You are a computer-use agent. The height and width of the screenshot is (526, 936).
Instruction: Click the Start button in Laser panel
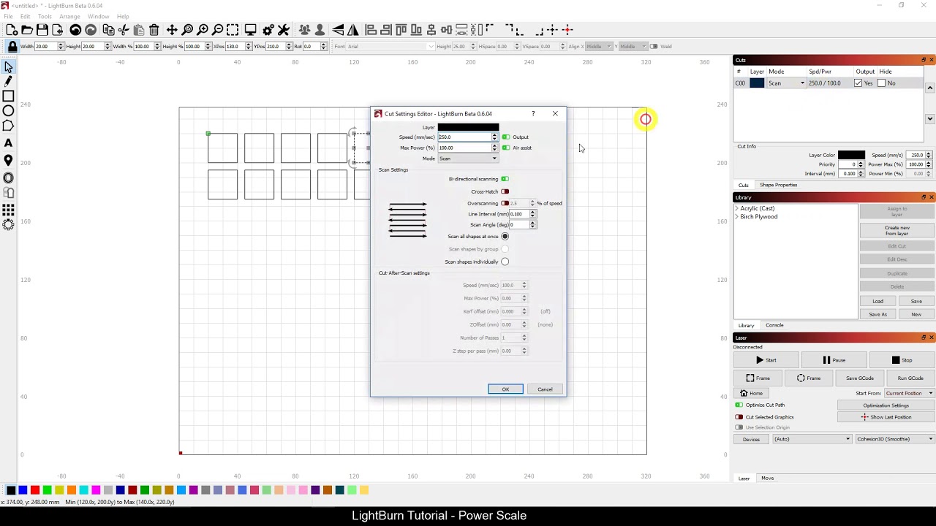coord(766,360)
